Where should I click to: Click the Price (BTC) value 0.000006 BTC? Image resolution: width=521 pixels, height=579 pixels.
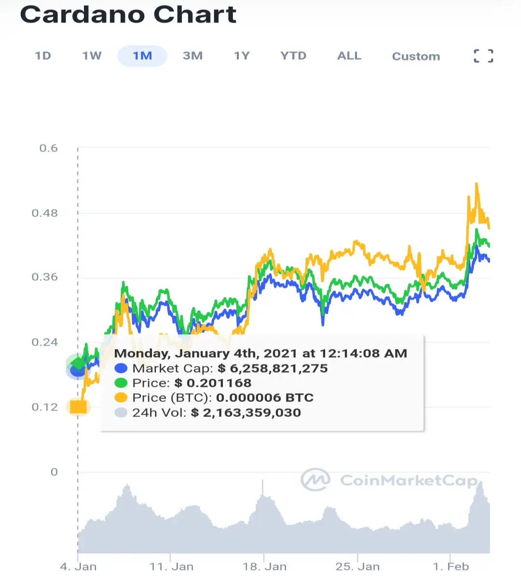pos(265,398)
